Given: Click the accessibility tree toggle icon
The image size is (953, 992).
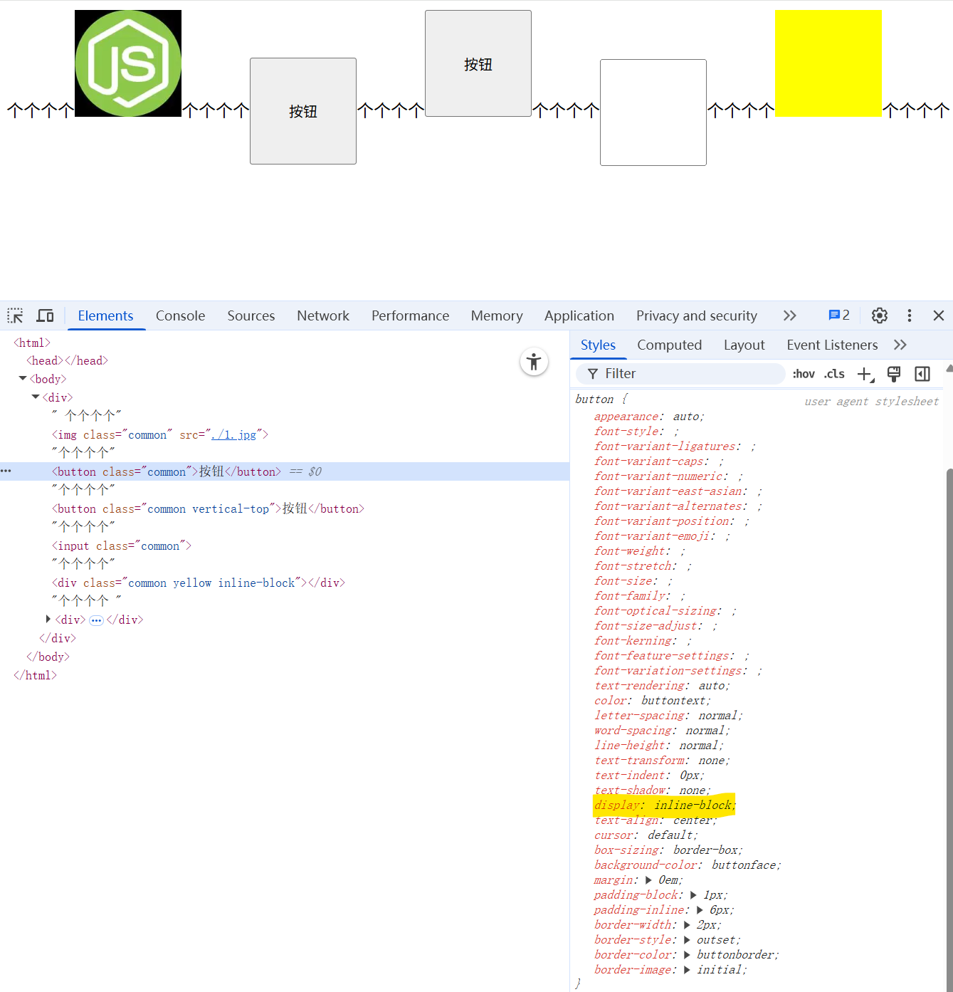Looking at the screenshot, I should click(534, 362).
